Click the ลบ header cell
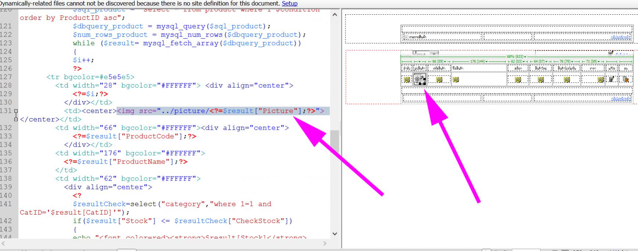Image resolution: width=638 pixels, height=251 pixels. tap(626, 68)
